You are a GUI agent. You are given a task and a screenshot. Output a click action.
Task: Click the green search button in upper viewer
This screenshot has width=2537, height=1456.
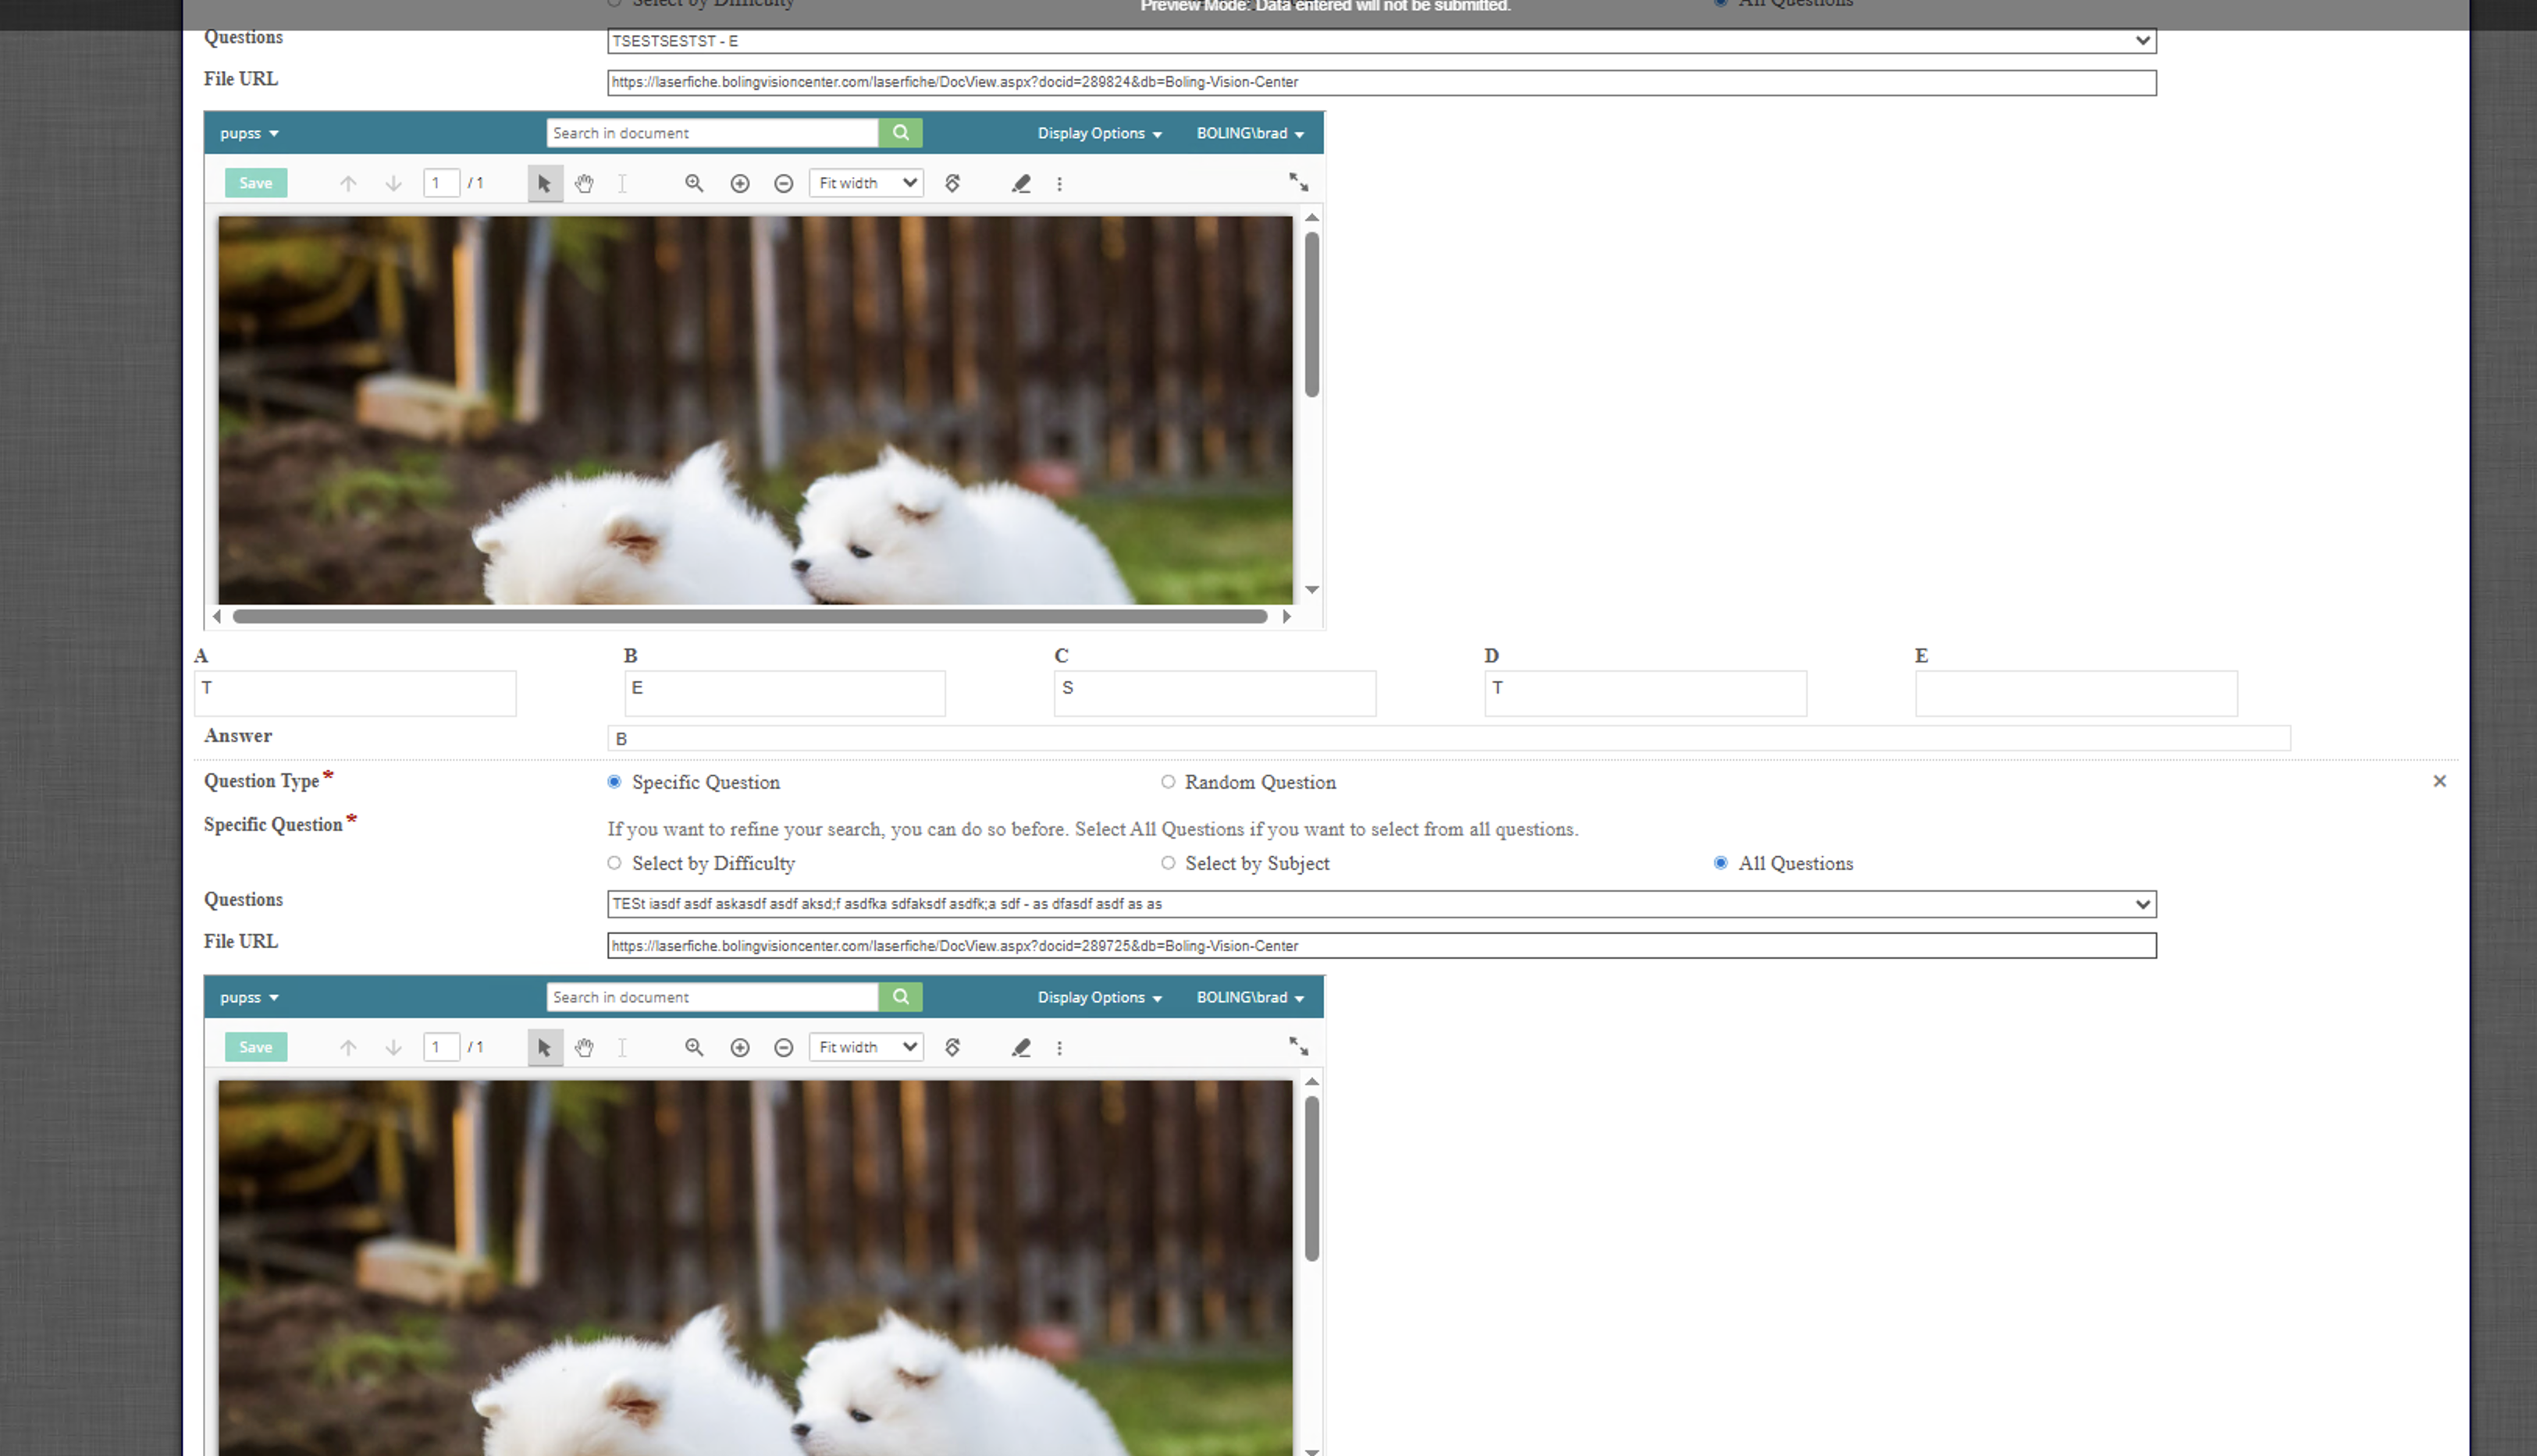point(900,133)
